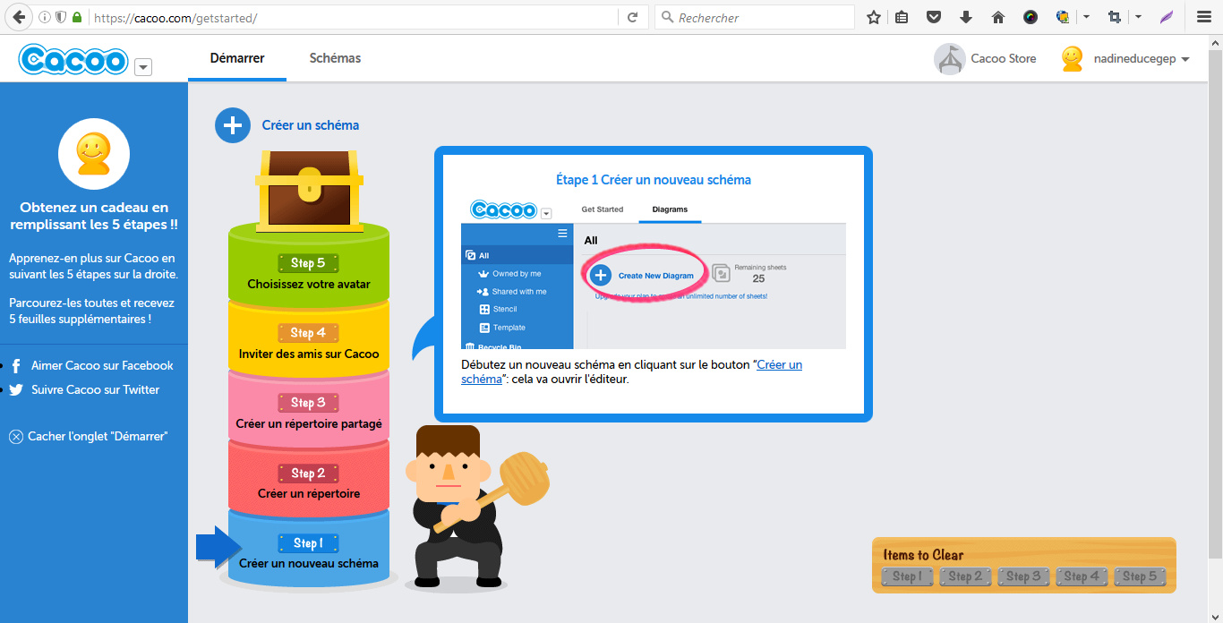1223x623 pixels.
Task: Click Step 3 badge in Items to Clear
Action: (1023, 576)
